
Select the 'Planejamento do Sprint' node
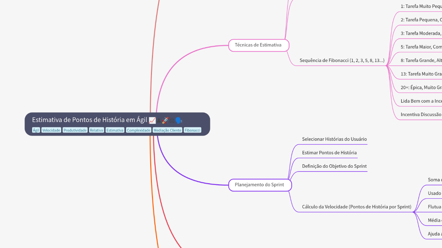(x=260, y=185)
